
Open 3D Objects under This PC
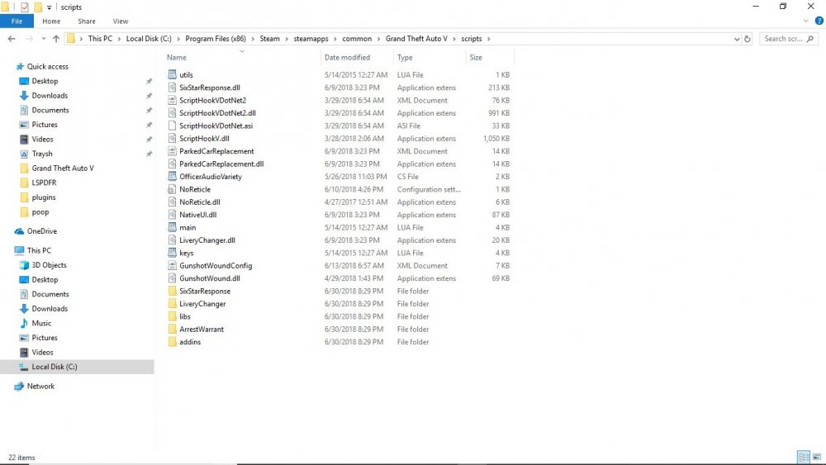point(49,265)
